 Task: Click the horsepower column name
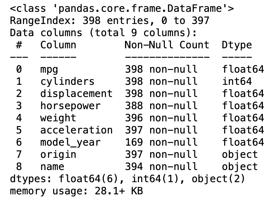[70, 106]
